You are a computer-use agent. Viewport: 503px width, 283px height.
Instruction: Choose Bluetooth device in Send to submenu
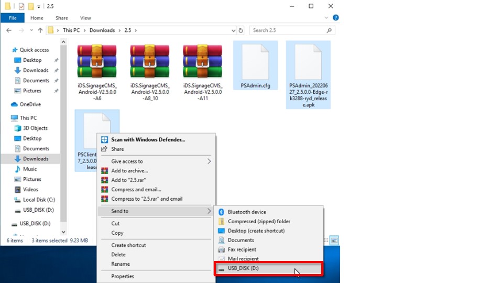point(246,212)
